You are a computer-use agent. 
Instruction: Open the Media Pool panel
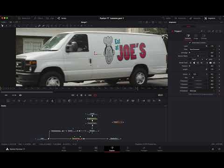pos(24,18)
